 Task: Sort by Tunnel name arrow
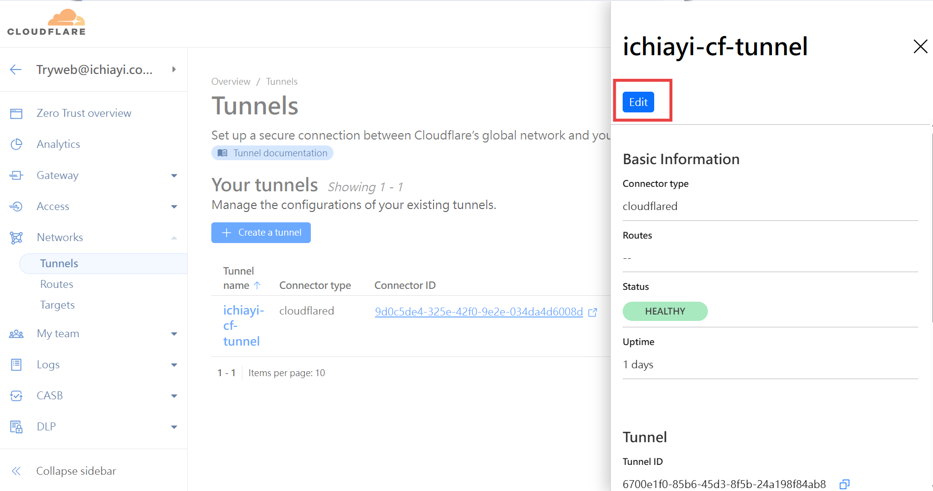click(257, 285)
